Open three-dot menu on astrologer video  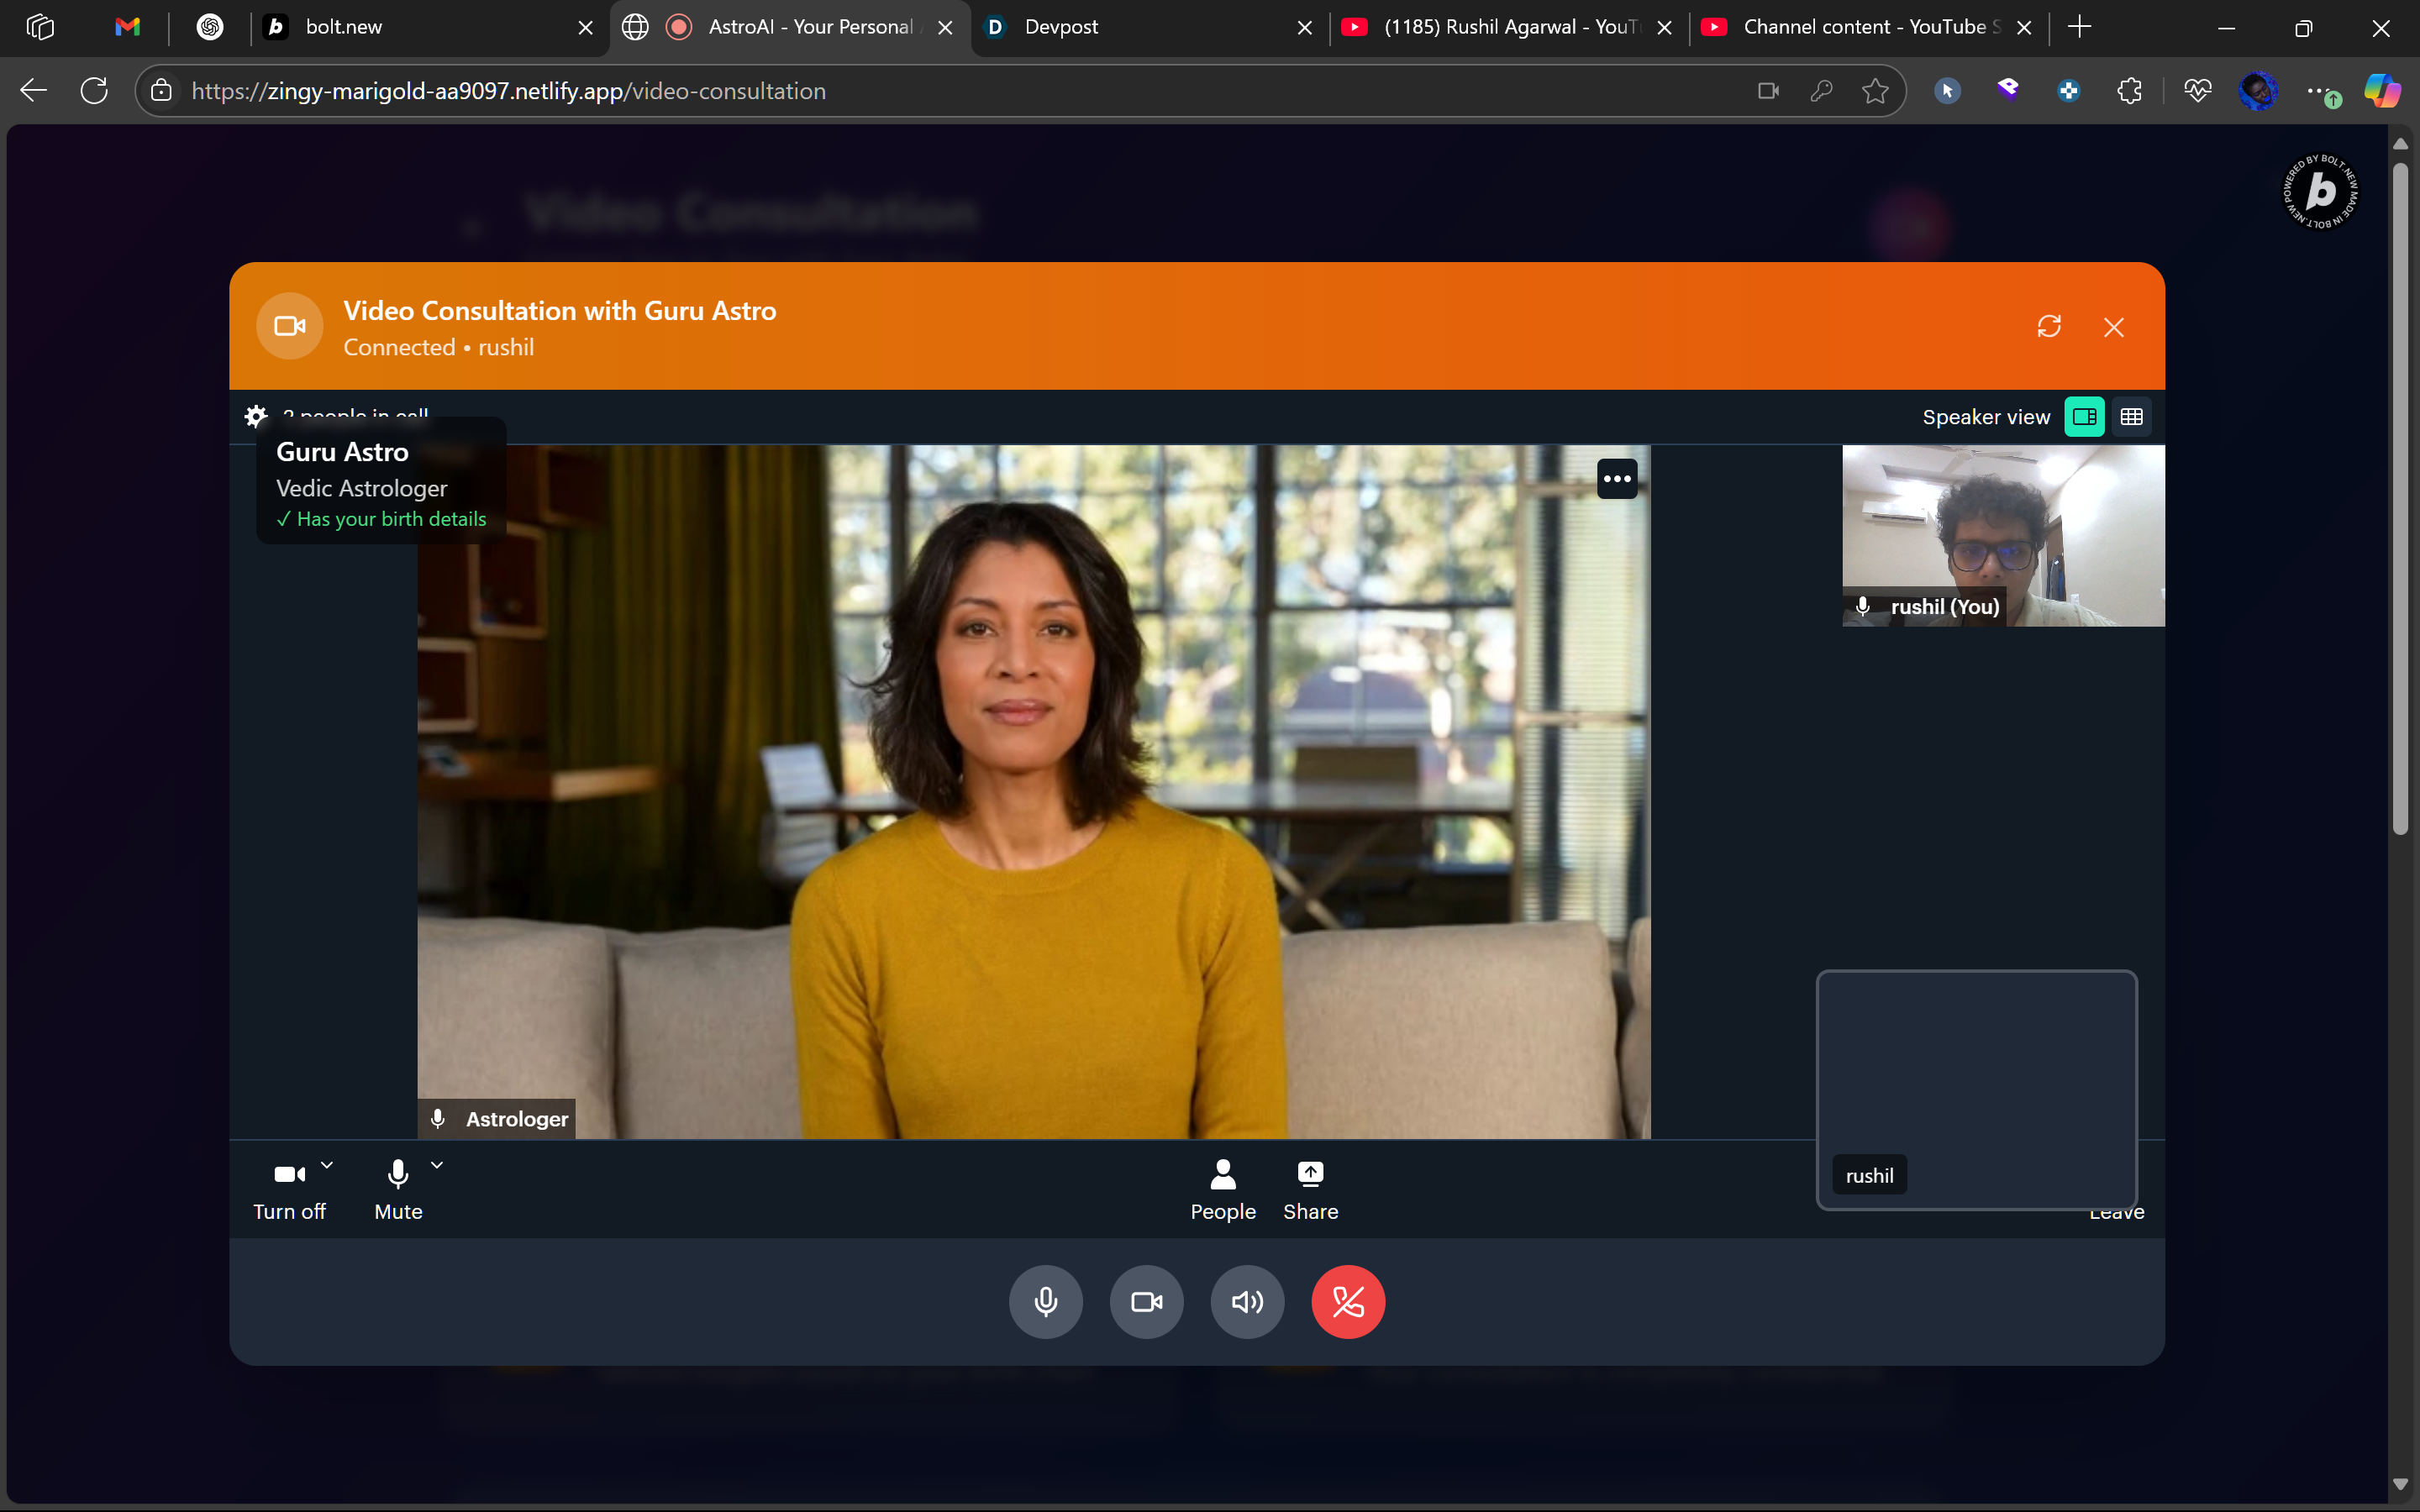(1617, 479)
